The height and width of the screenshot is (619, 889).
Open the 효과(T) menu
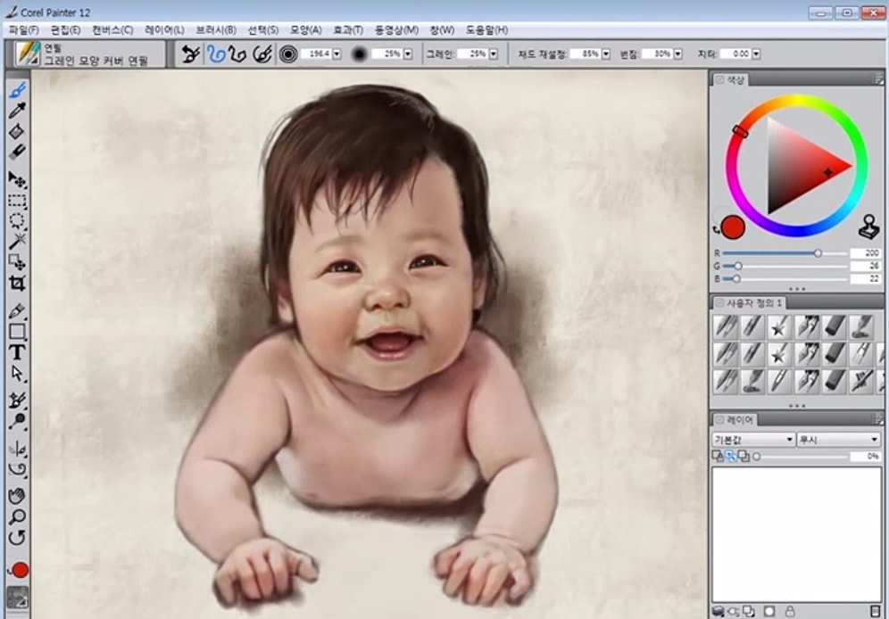[348, 30]
